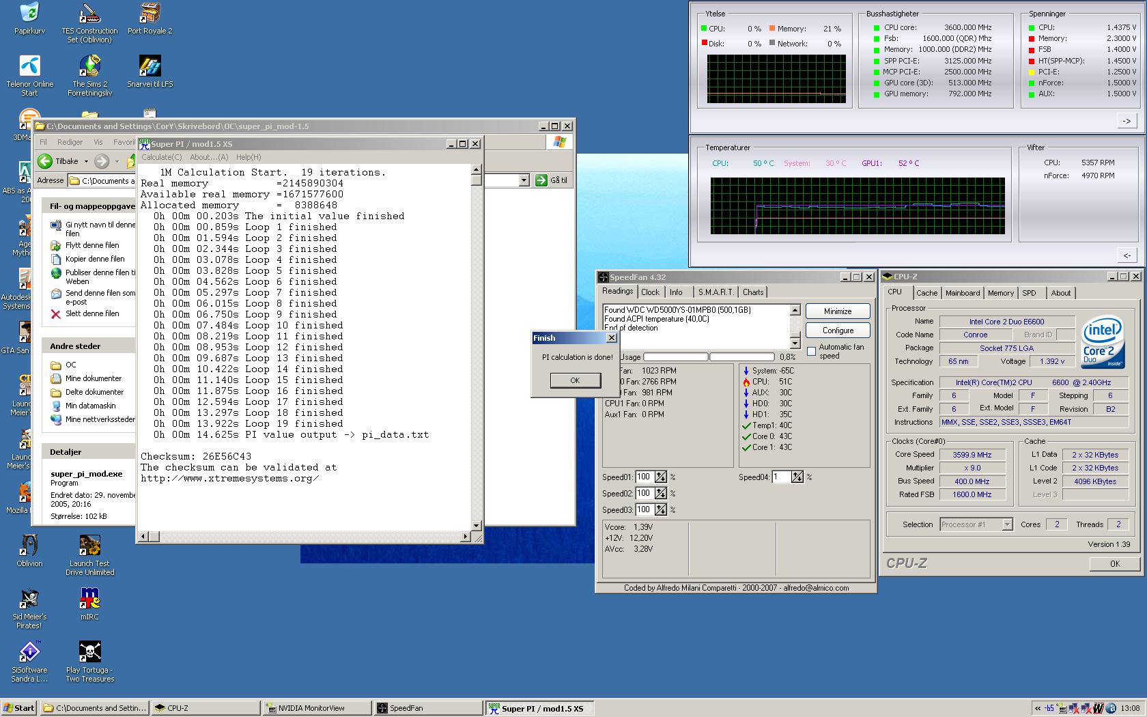Switch to SpeedFan taskbar button
This screenshot has height=717, width=1147.
(427, 708)
